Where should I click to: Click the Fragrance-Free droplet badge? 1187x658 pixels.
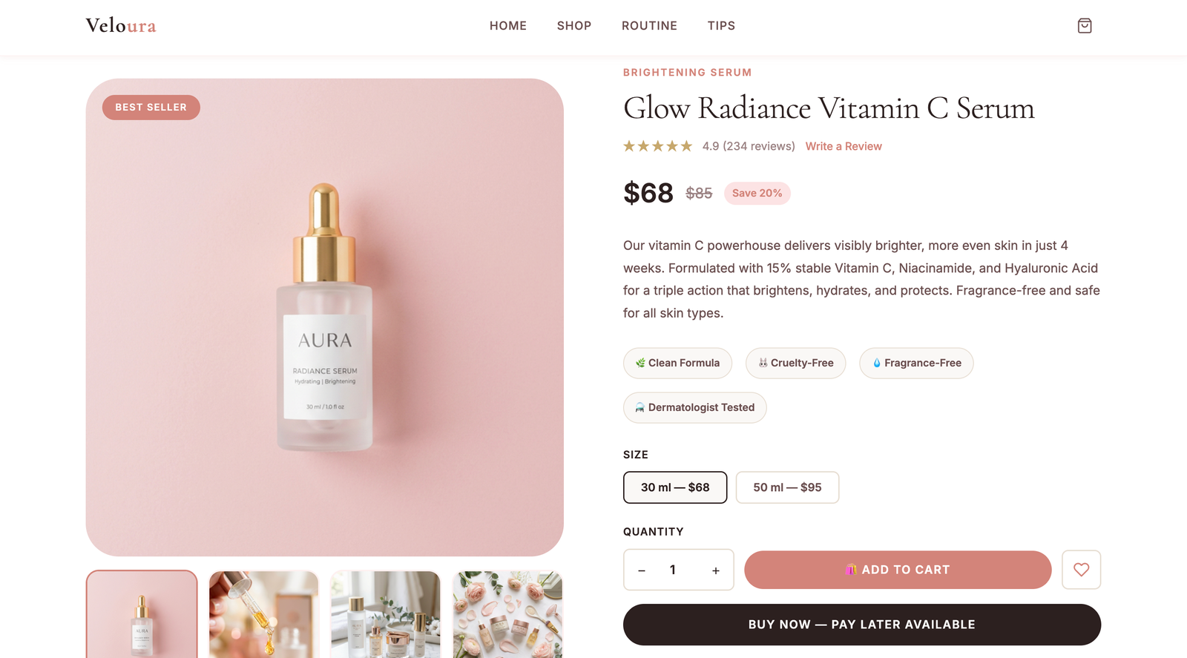916,363
